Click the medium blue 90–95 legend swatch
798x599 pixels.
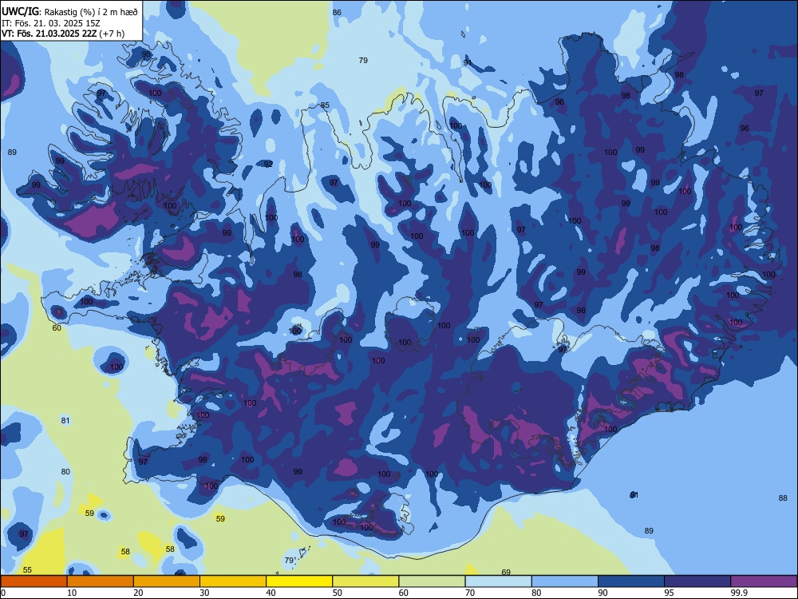pyautogui.click(x=631, y=581)
